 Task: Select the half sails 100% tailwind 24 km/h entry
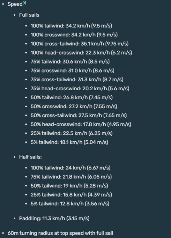pos(70,168)
